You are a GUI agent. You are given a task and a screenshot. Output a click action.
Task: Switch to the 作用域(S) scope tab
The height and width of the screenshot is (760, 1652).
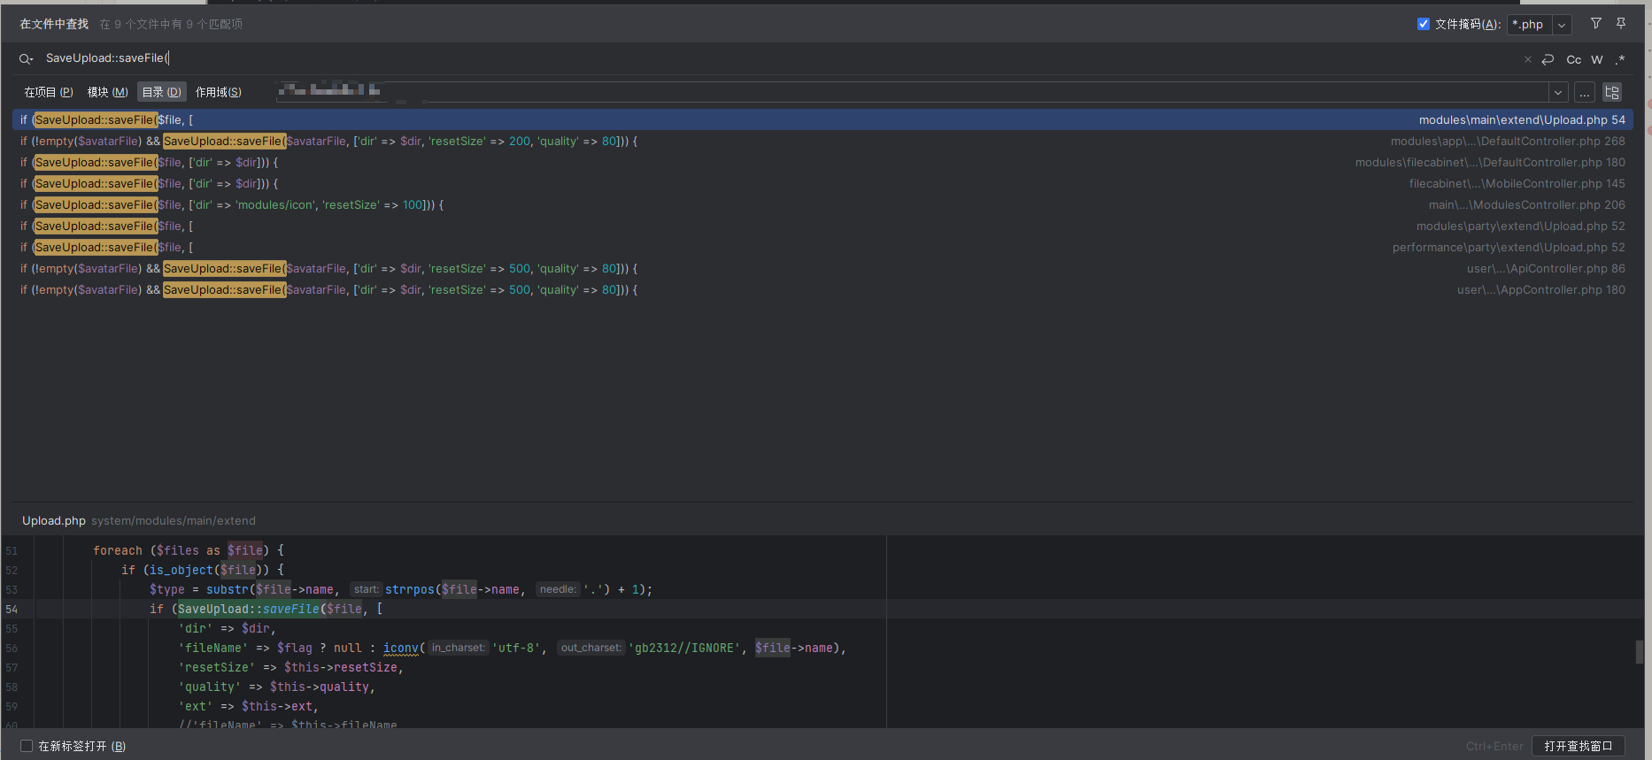pyautogui.click(x=219, y=92)
